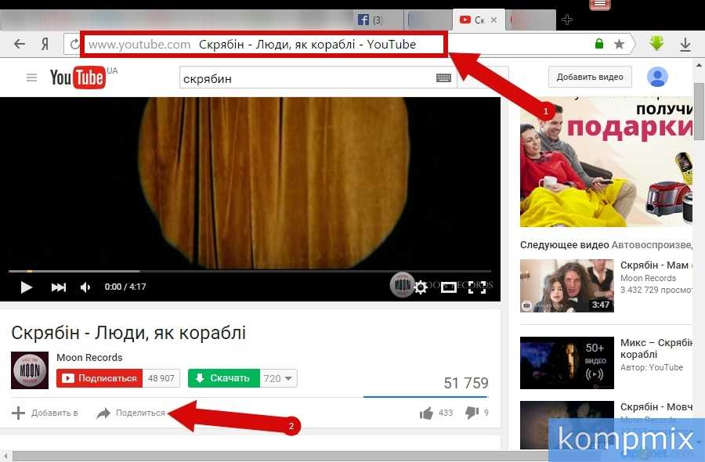Open a new tab with plus icon

coord(567,20)
